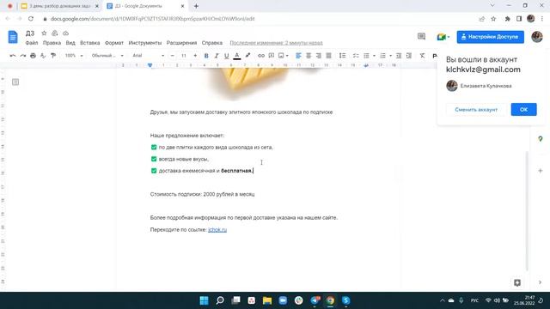Open the Вид menu
The width and height of the screenshot is (550, 309).
click(70, 43)
